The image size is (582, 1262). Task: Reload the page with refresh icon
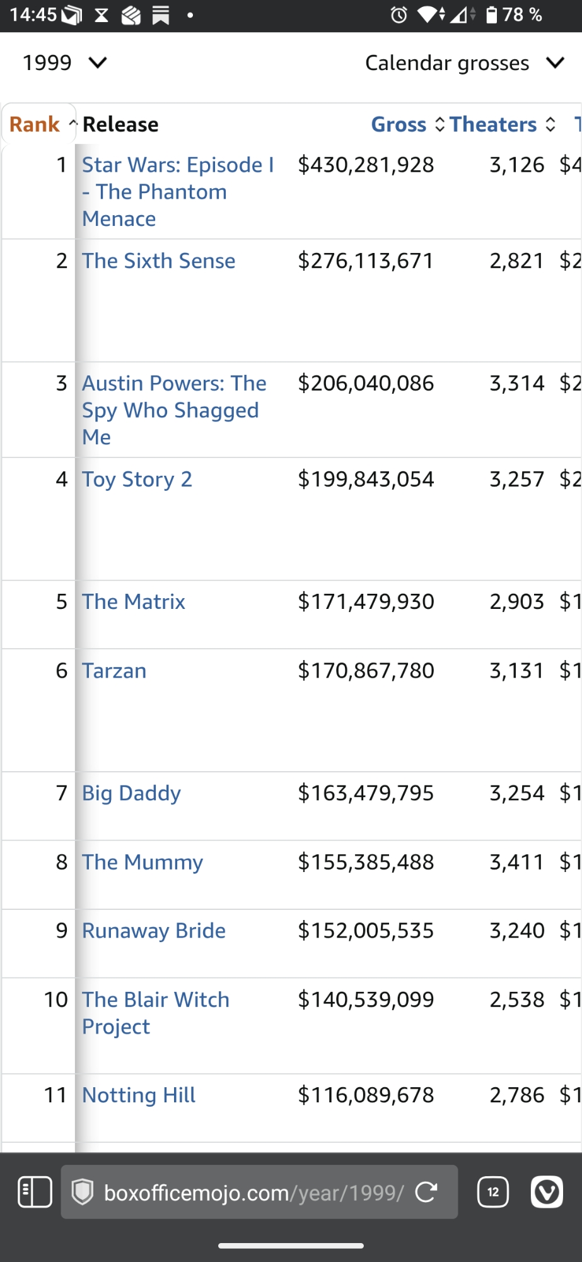(426, 1192)
